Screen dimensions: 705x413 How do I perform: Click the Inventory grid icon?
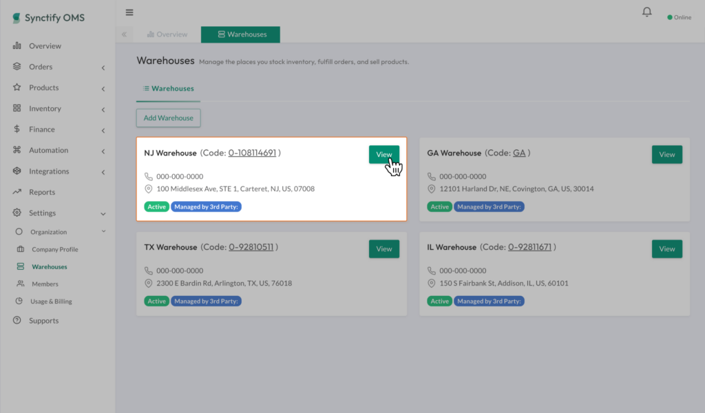point(17,108)
